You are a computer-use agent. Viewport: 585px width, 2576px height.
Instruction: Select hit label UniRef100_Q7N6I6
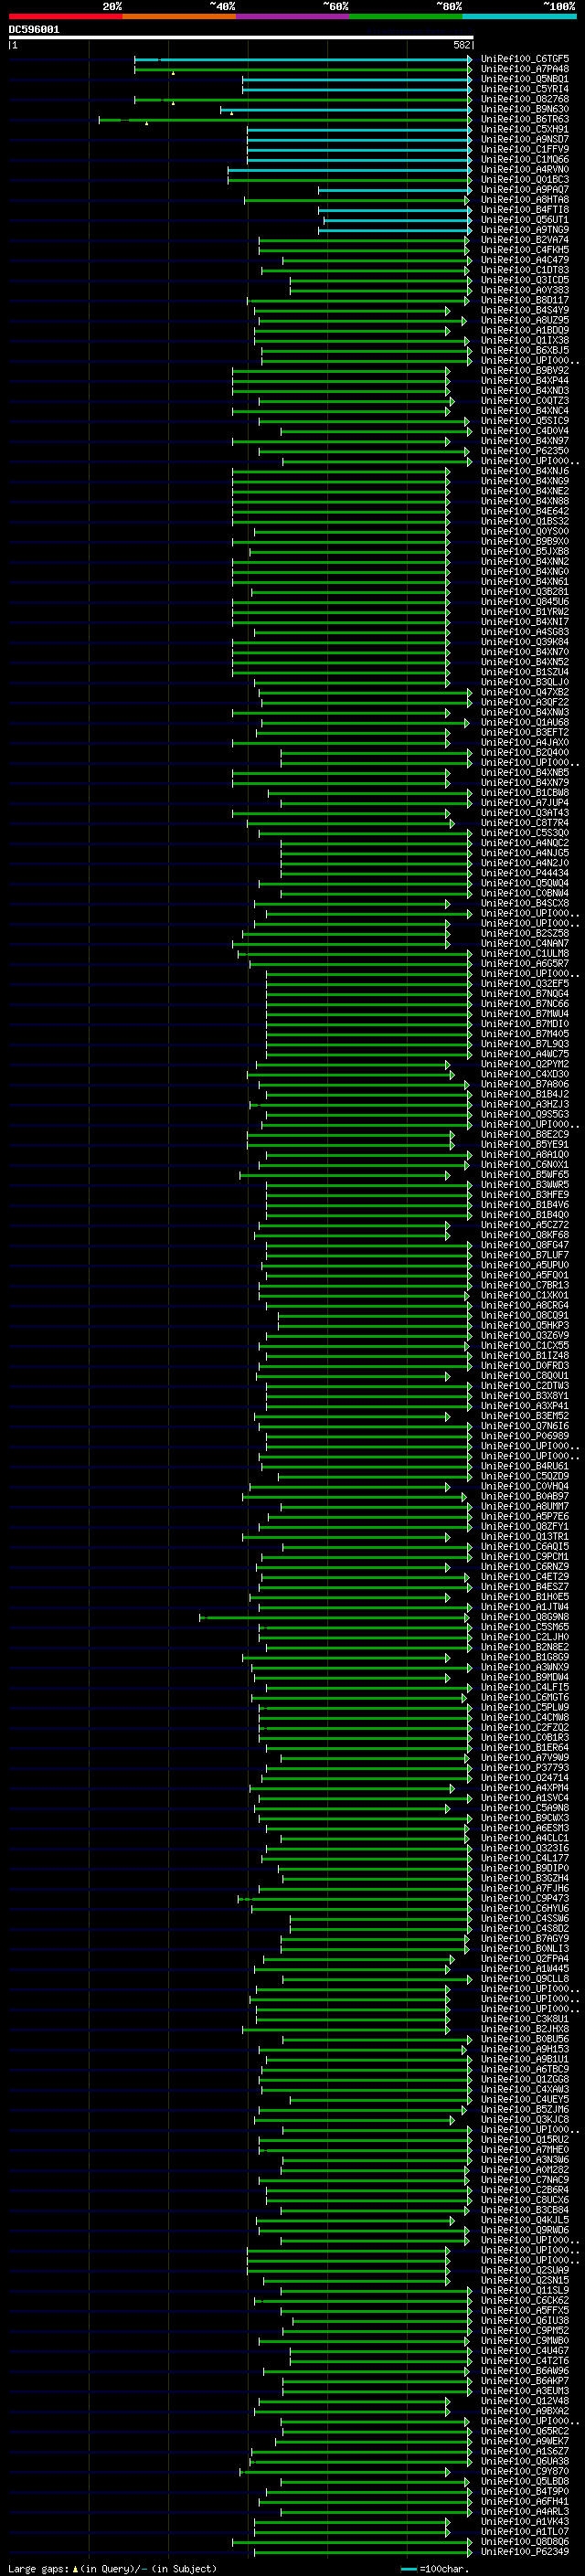point(524,1426)
